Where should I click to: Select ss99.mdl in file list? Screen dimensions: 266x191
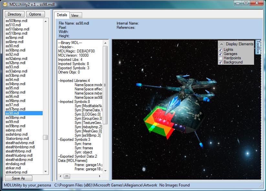[x=12, y=122]
